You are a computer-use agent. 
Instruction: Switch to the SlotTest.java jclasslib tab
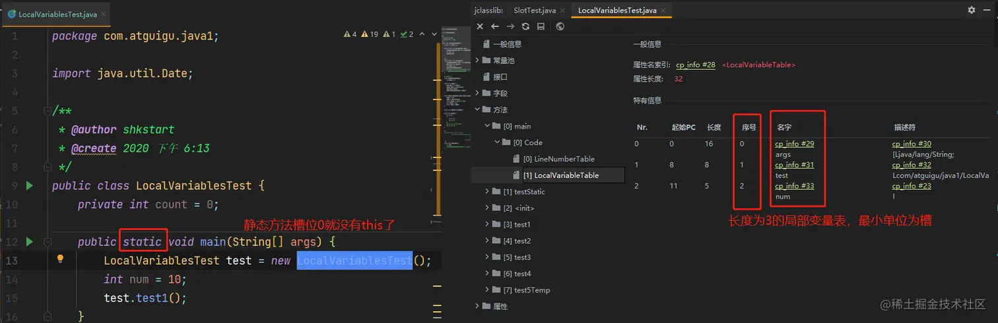coord(535,10)
